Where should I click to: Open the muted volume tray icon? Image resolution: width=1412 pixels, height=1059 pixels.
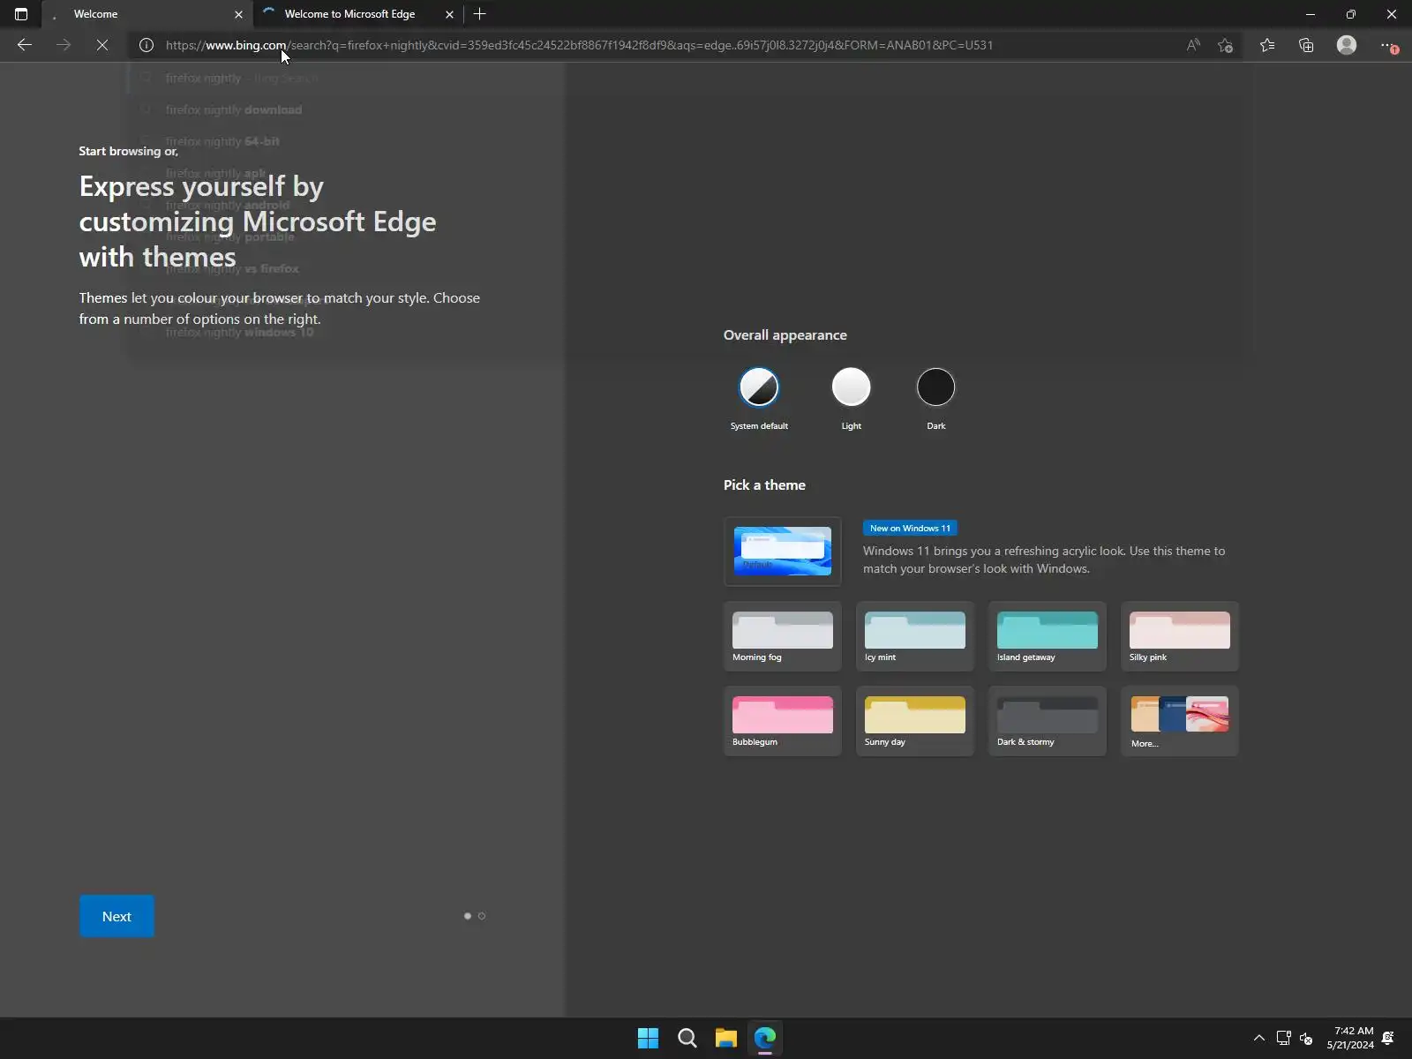point(1306,1038)
